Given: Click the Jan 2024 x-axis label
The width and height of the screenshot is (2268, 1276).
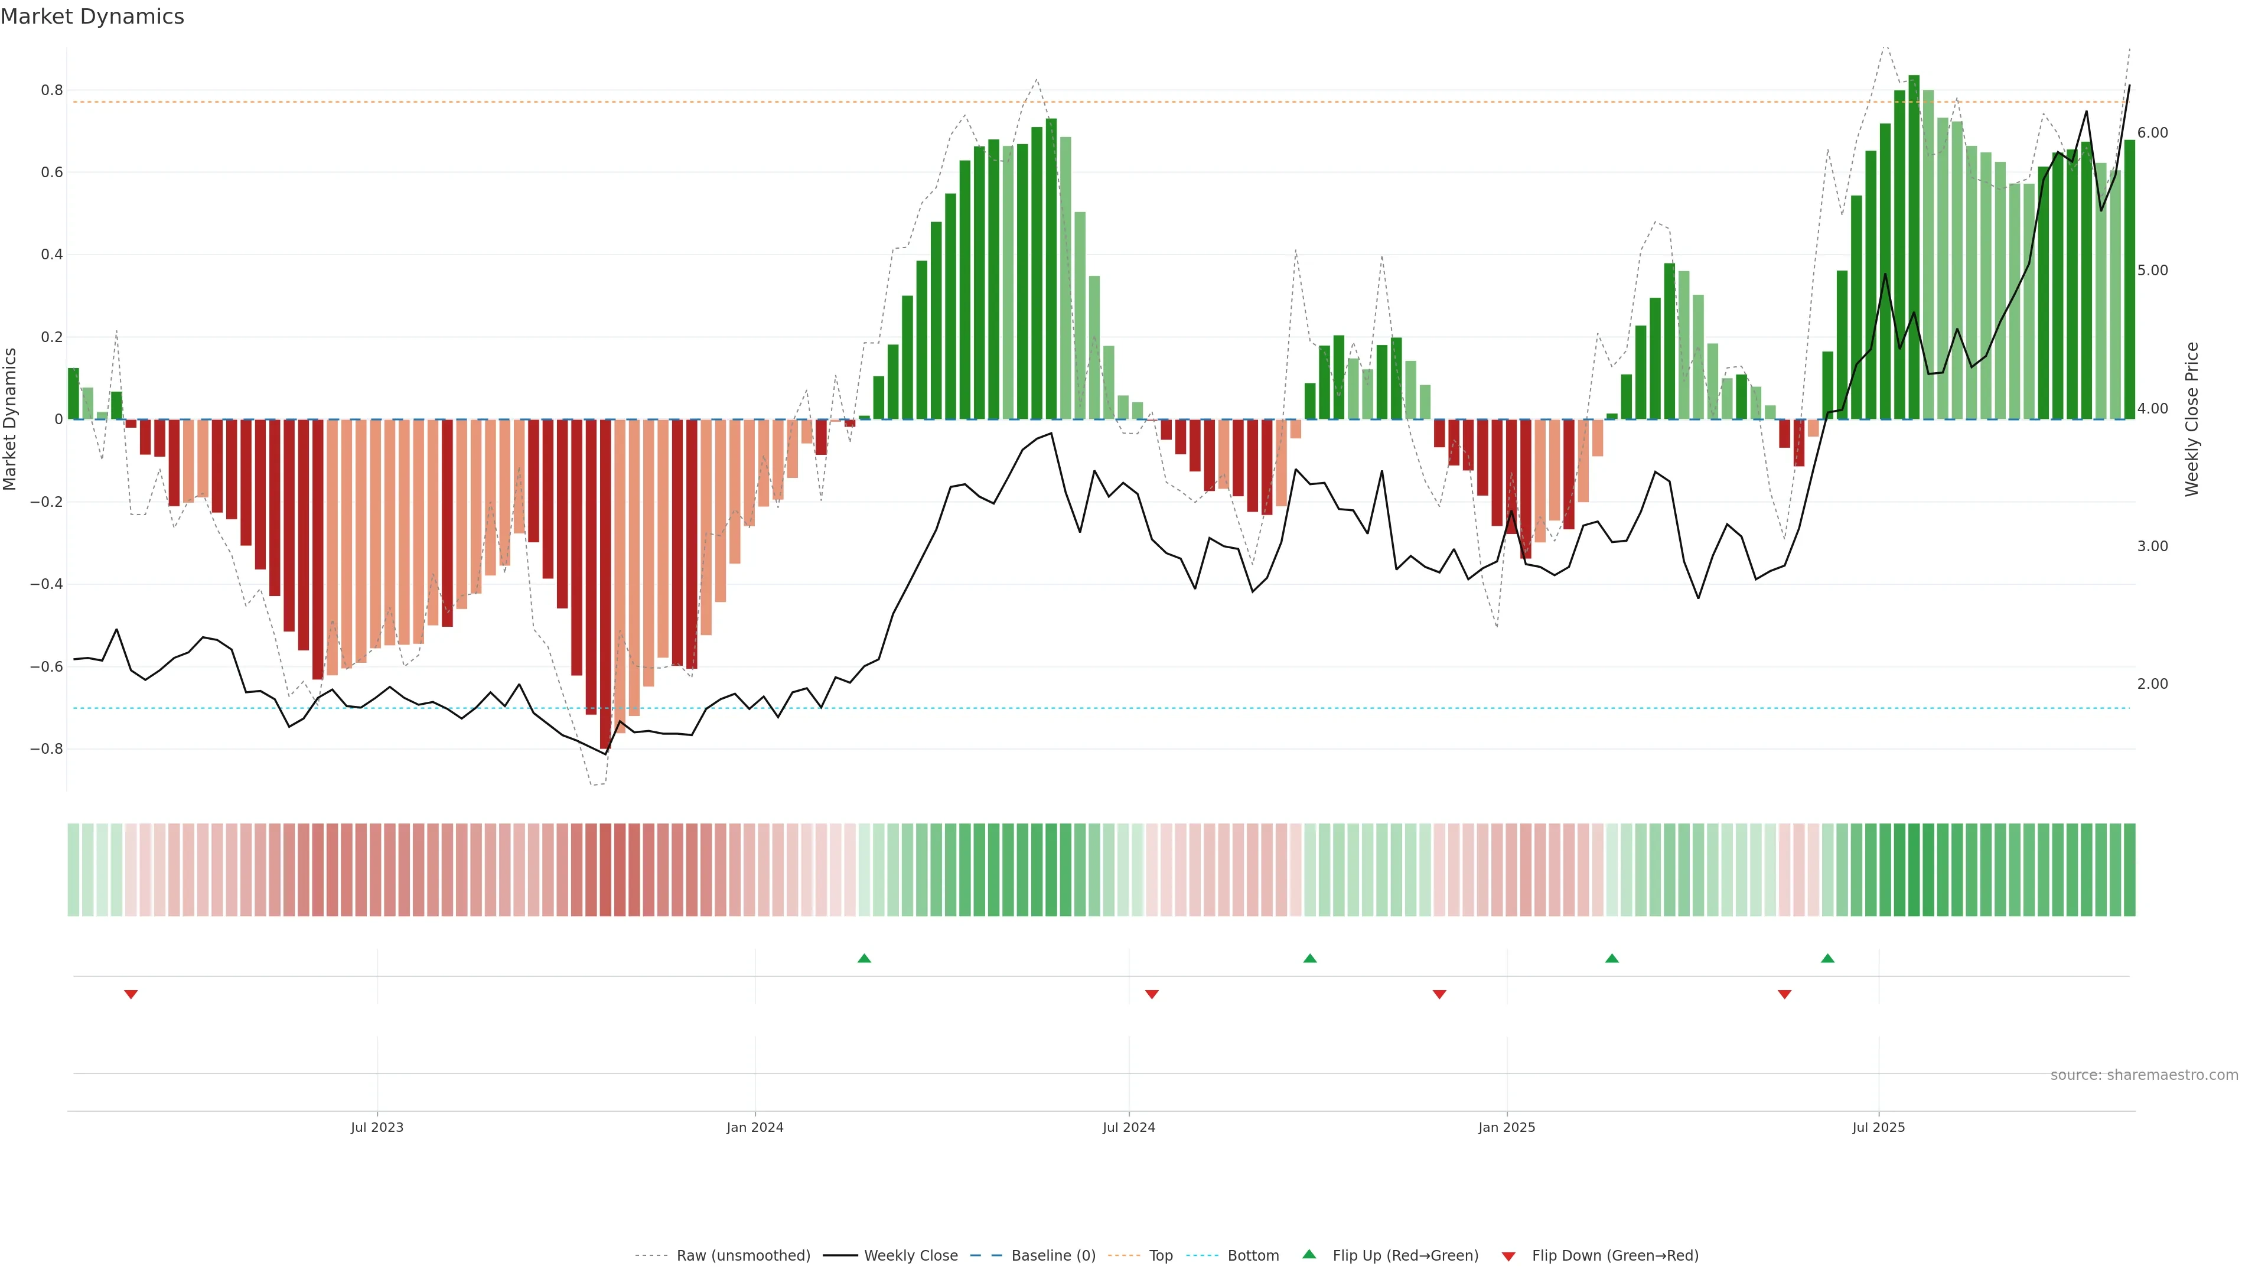Looking at the screenshot, I should [x=755, y=1127].
